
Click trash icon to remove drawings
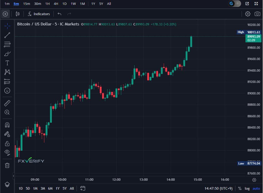tap(7, 166)
